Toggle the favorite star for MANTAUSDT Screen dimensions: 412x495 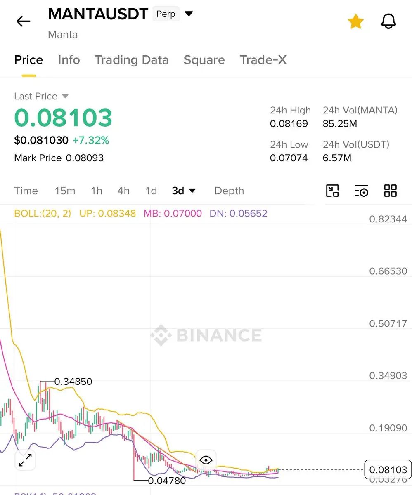pos(355,21)
